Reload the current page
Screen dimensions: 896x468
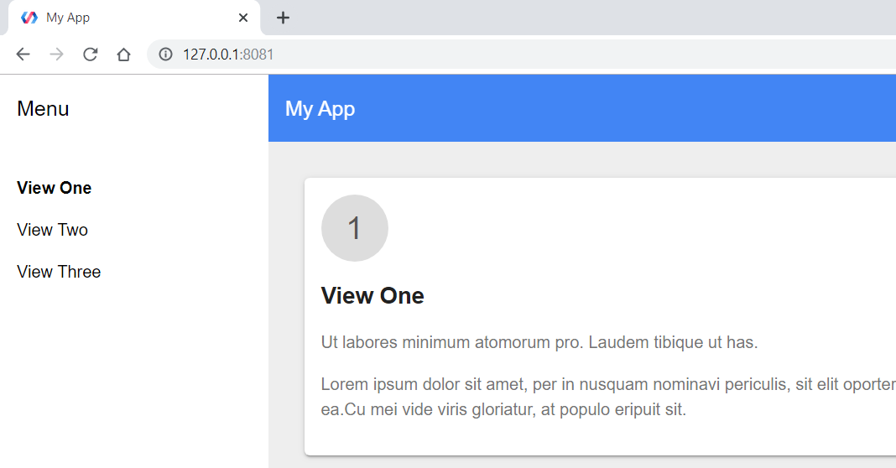(x=90, y=55)
